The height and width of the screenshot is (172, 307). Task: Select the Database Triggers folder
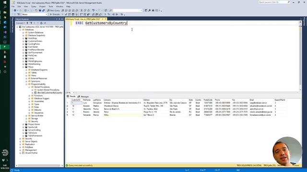42,98
